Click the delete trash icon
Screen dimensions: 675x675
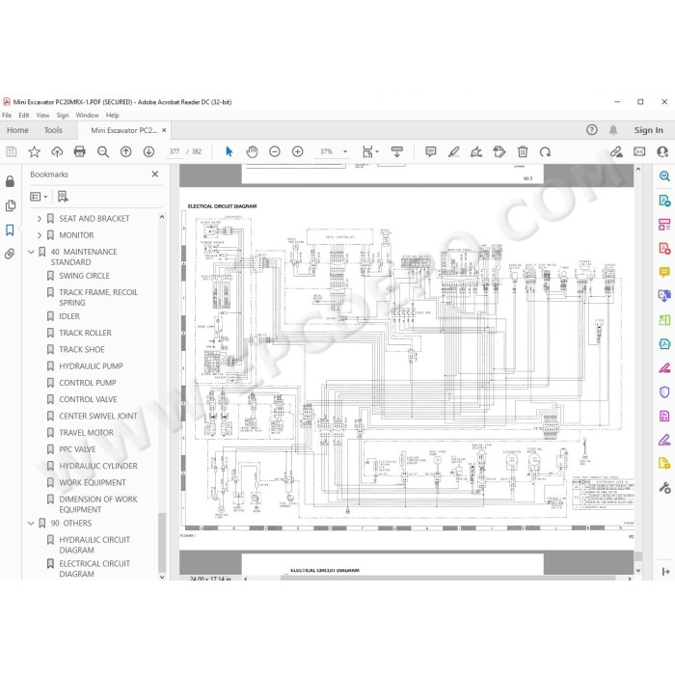(x=523, y=151)
